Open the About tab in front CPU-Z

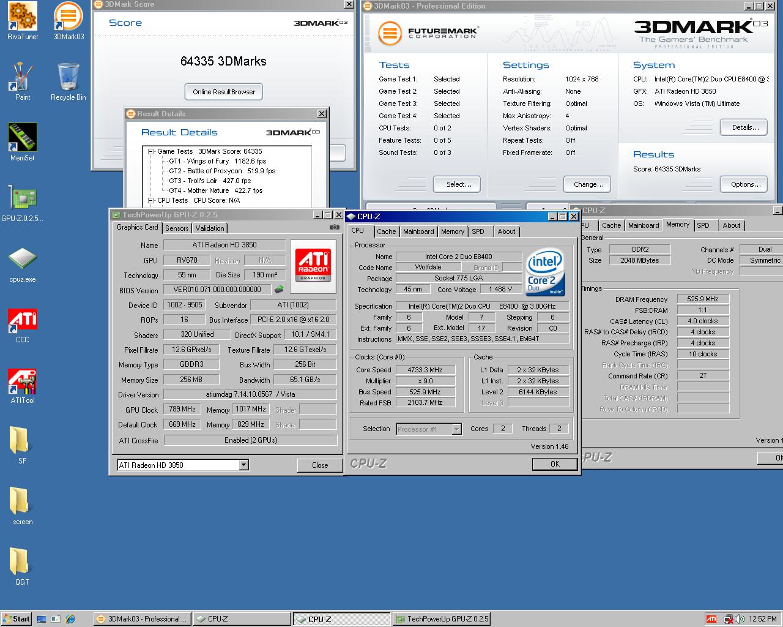tap(507, 231)
